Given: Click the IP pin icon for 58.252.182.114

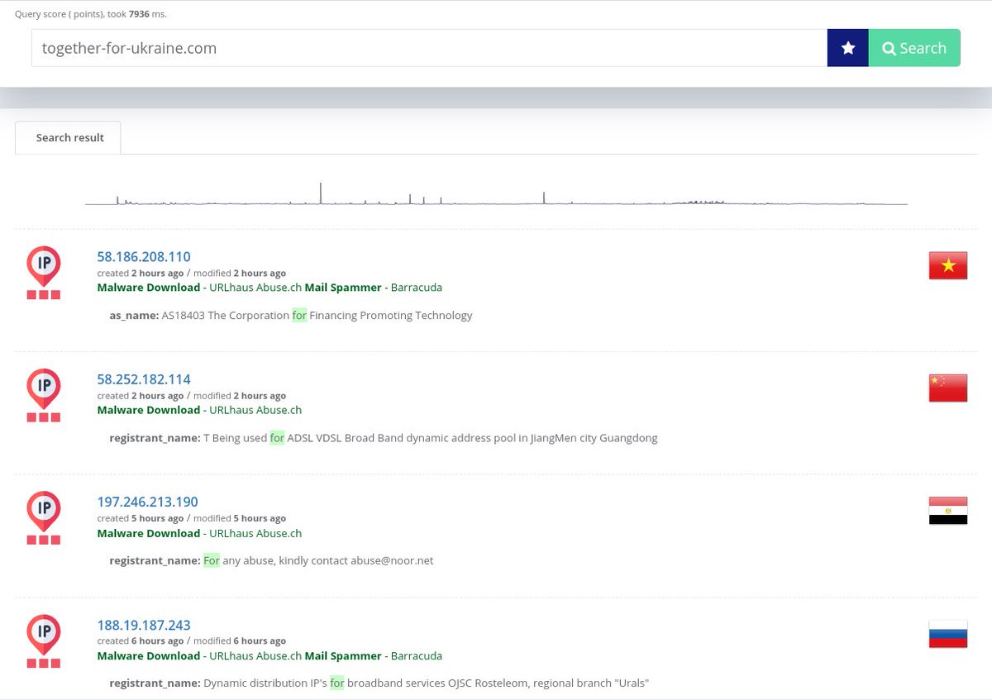Looking at the screenshot, I should point(43,395).
